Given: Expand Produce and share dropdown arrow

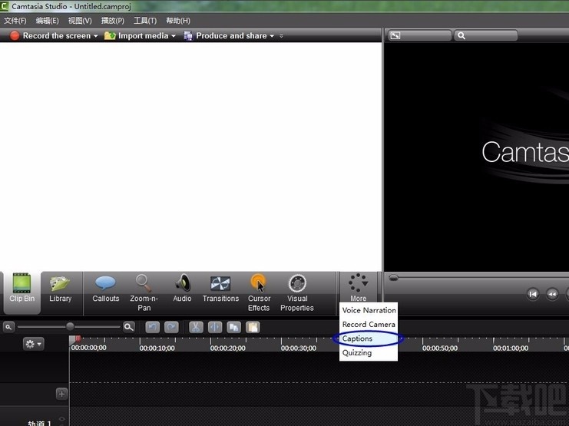Looking at the screenshot, I should 272,36.
